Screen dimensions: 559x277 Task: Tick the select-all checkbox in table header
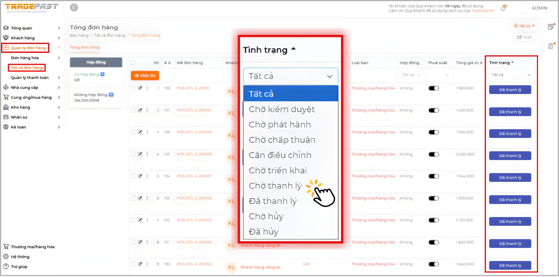pyautogui.click(x=133, y=63)
